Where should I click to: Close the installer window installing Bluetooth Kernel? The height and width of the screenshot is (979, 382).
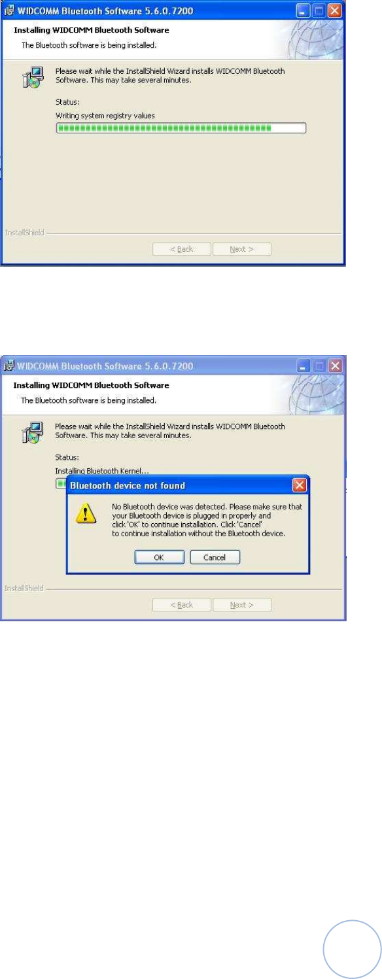coord(334,366)
